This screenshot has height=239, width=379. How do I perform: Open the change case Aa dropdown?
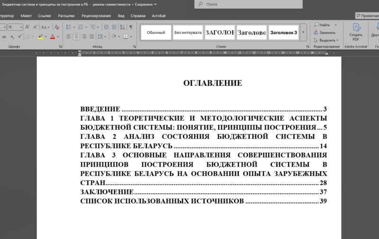pos(45,27)
